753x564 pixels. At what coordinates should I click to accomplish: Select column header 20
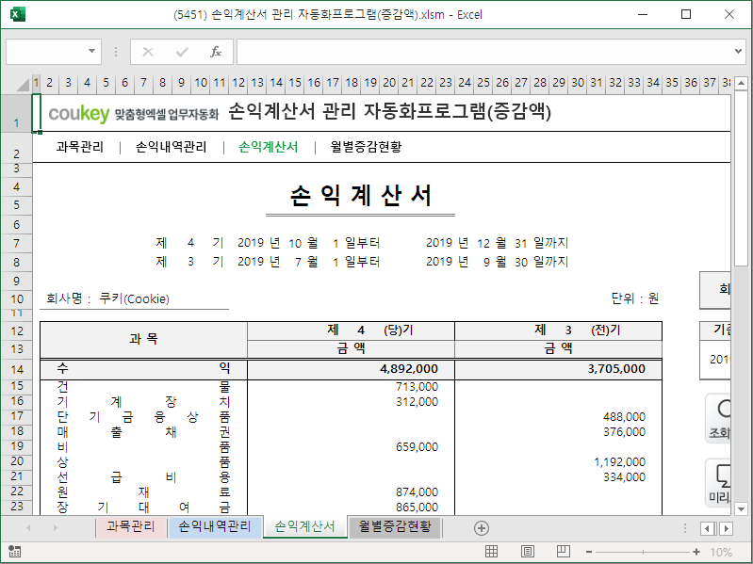(389, 83)
